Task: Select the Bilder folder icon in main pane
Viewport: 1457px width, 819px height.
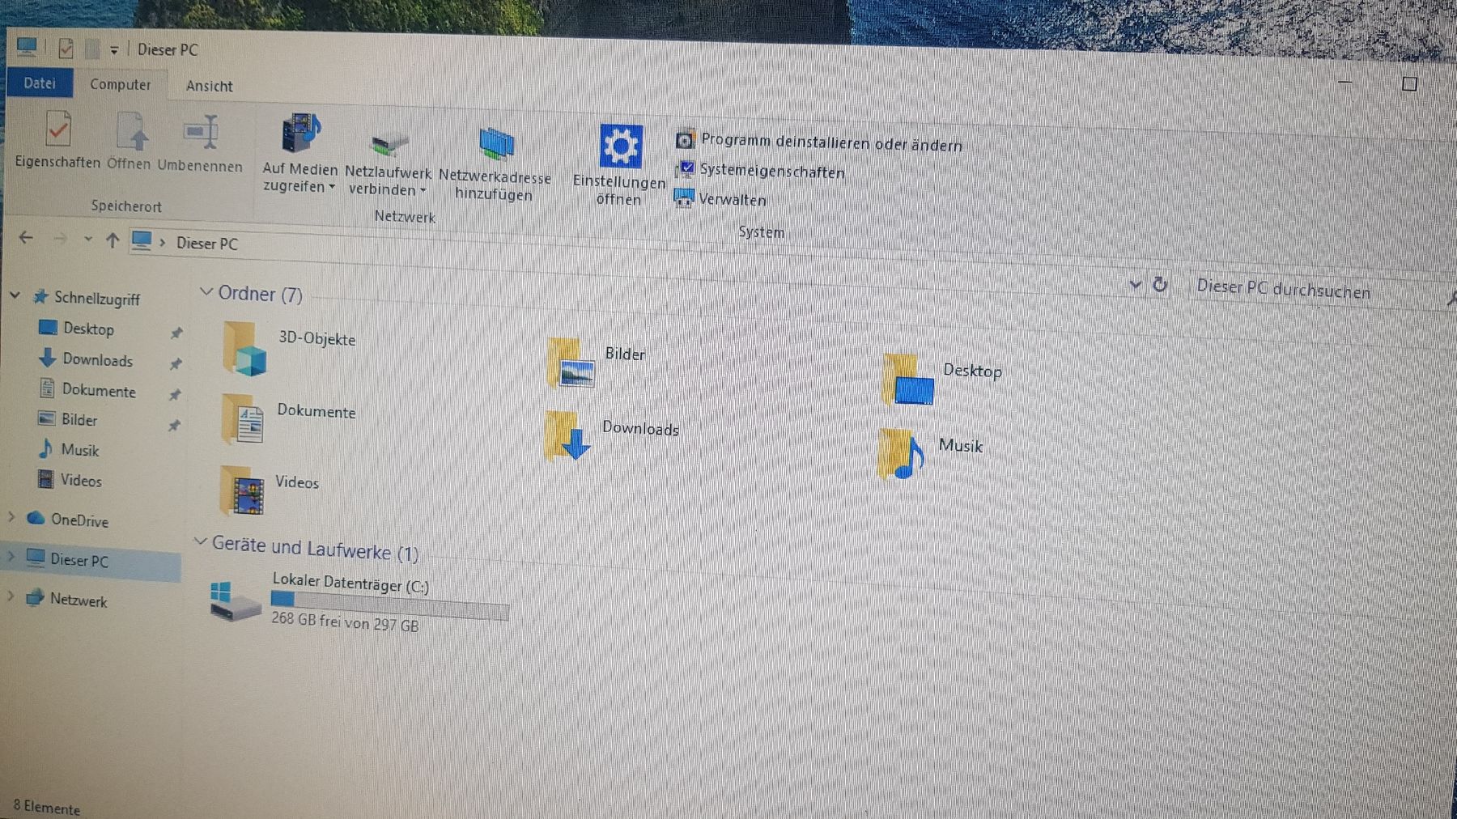Action: [571, 363]
